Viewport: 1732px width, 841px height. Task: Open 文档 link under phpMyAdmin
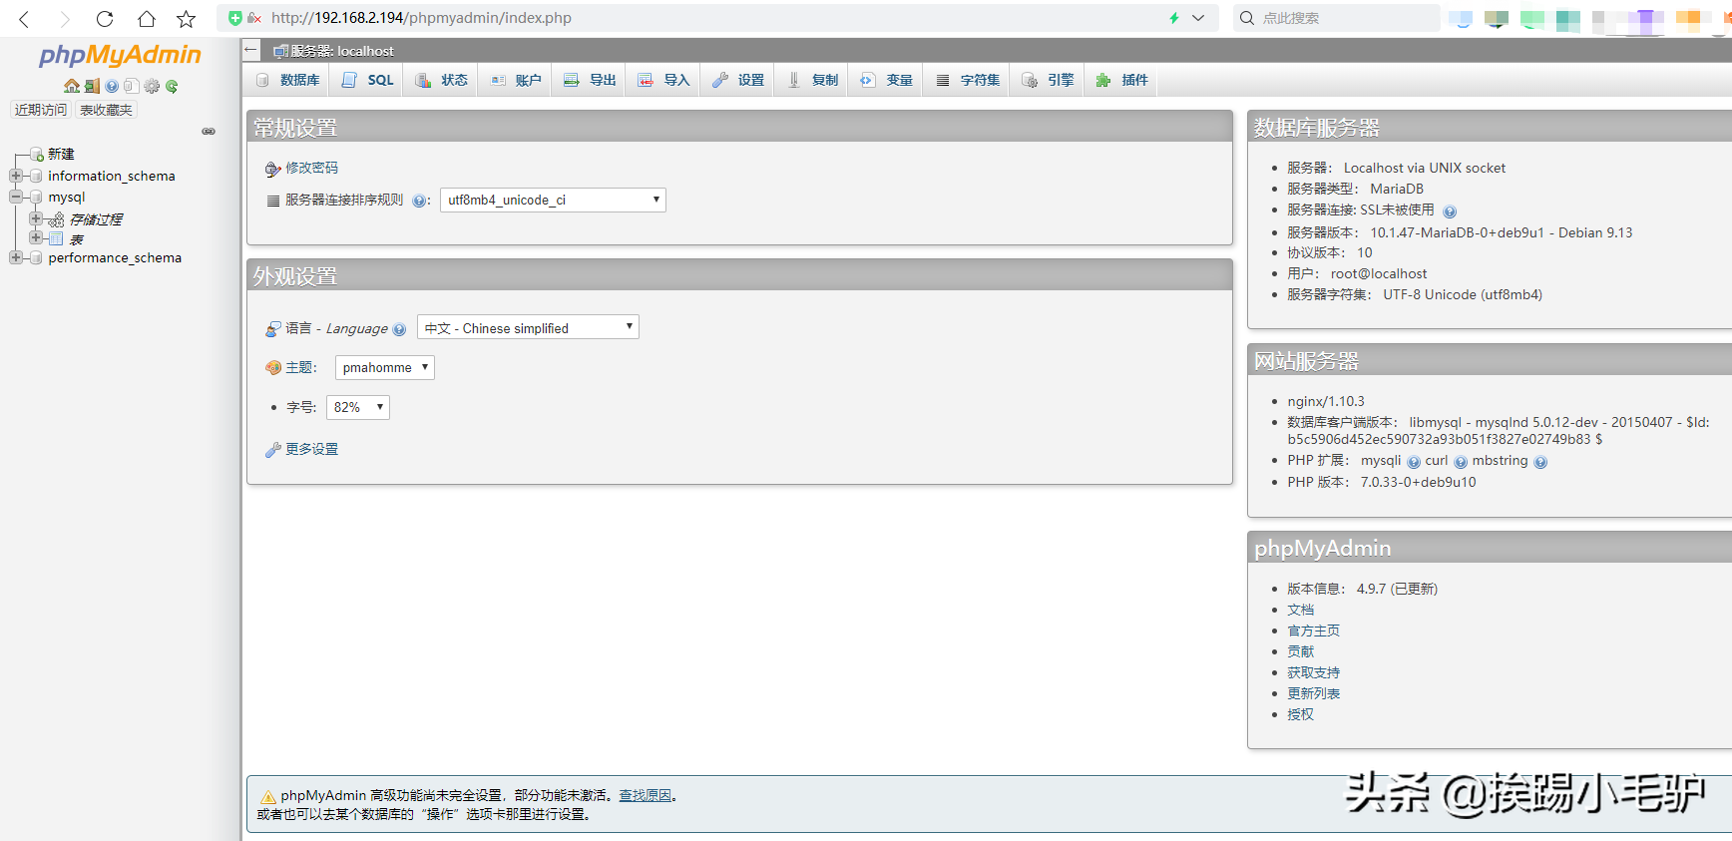click(x=1300, y=610)
